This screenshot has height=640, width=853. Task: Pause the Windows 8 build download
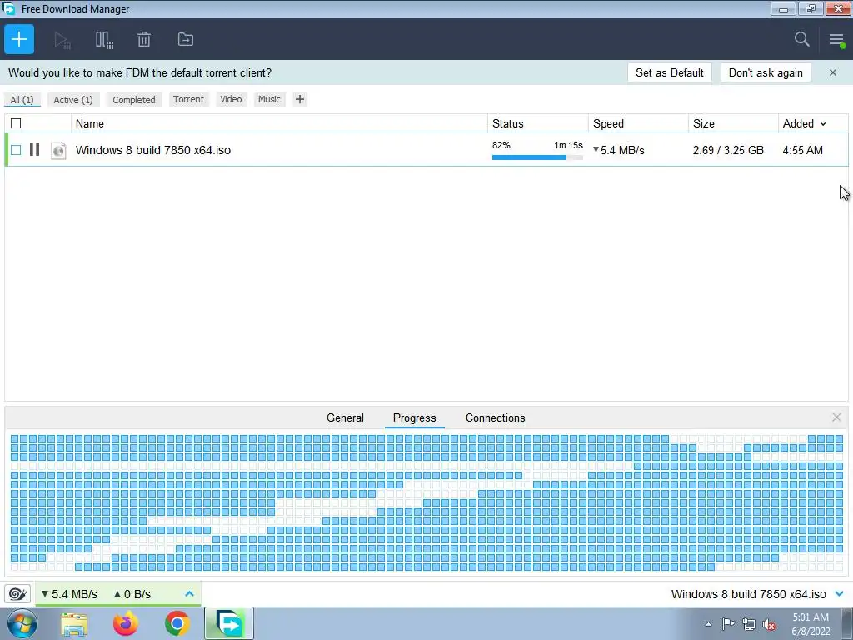tap(34, 150)
